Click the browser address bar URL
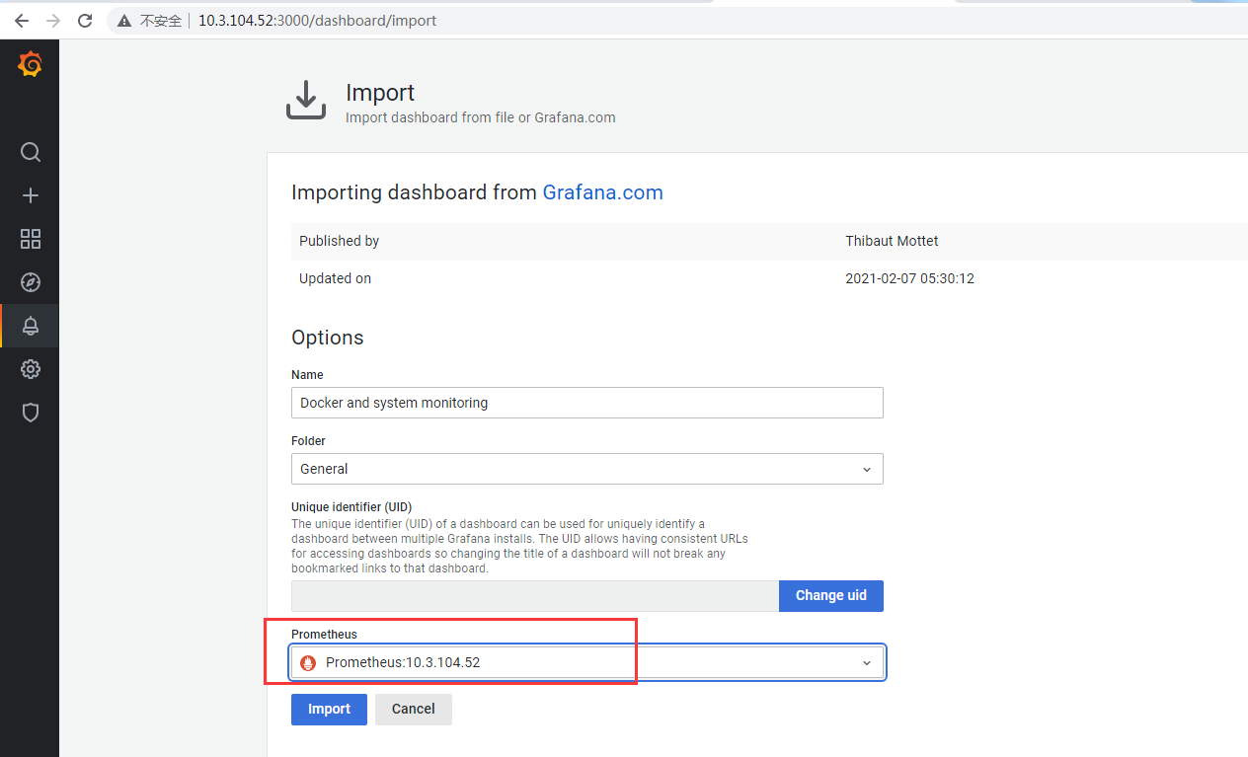1248x757 pixels. [x=317, y=21]
